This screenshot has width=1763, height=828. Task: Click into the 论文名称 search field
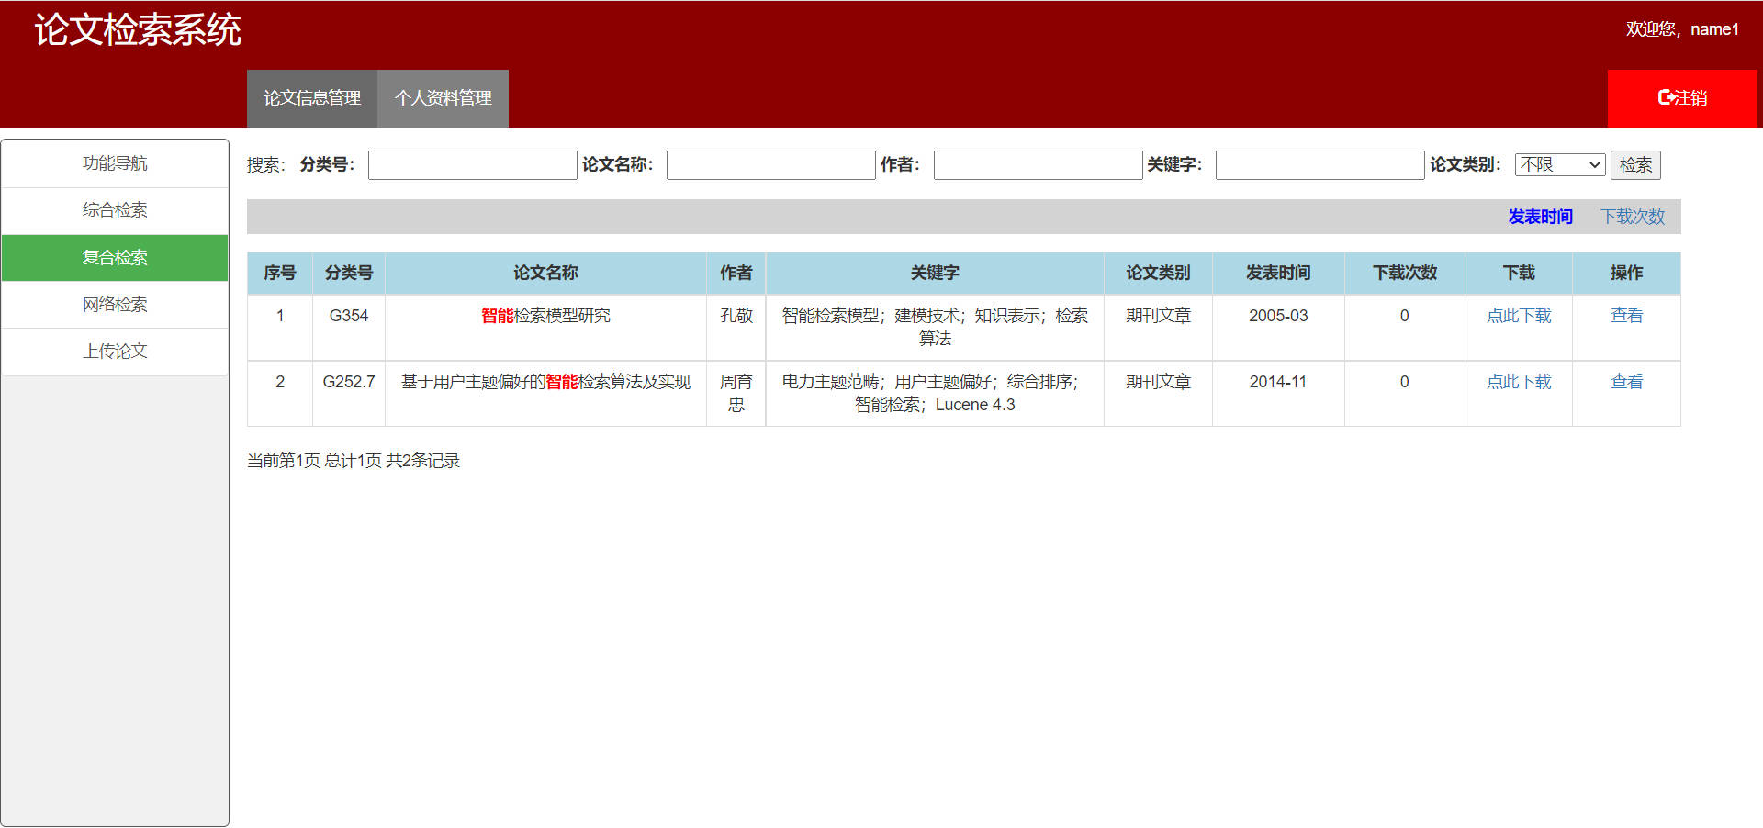point(770,165)
